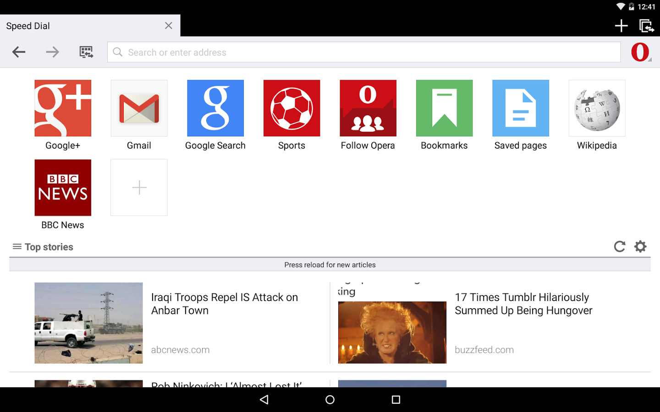The image size is (660, 412).
Task: Open the Iraqi troops article thumbnail image
Action: pos(88,323)
